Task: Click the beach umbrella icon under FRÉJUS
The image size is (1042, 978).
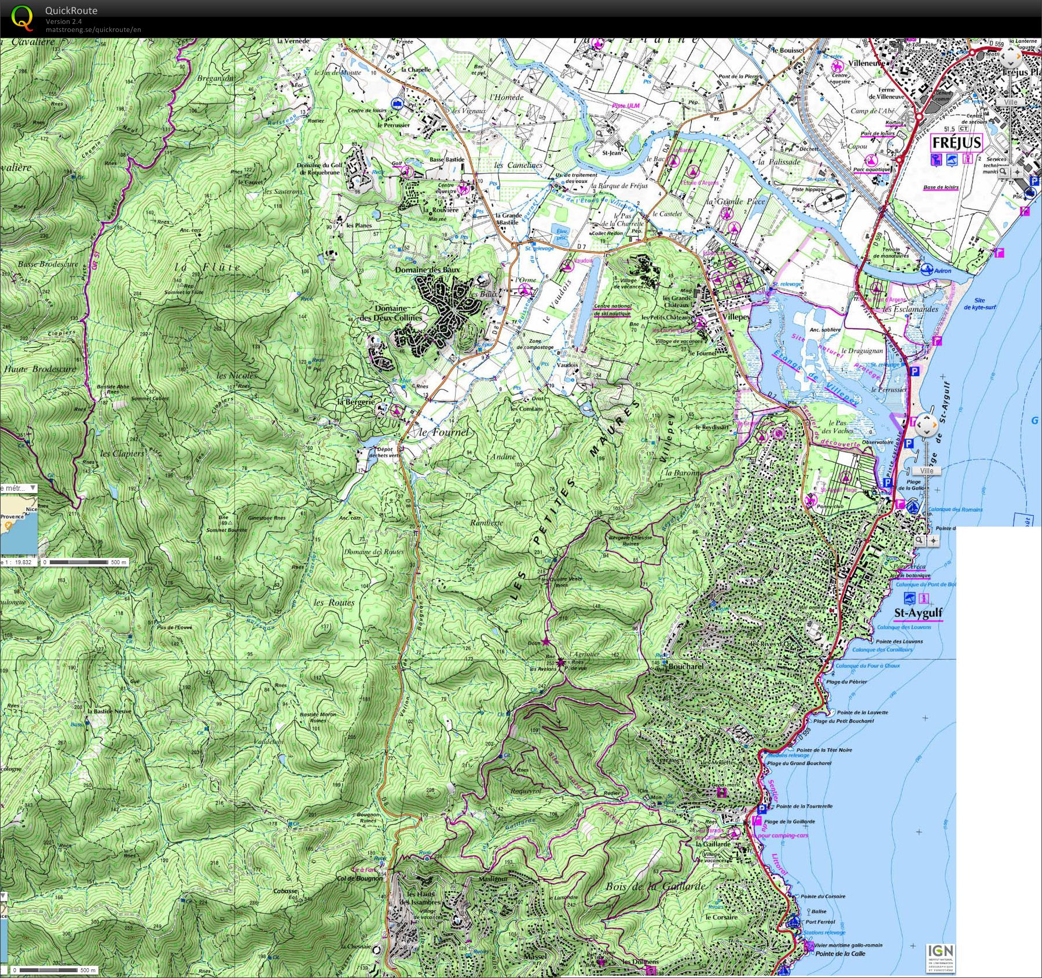Action: coord(952,160)
